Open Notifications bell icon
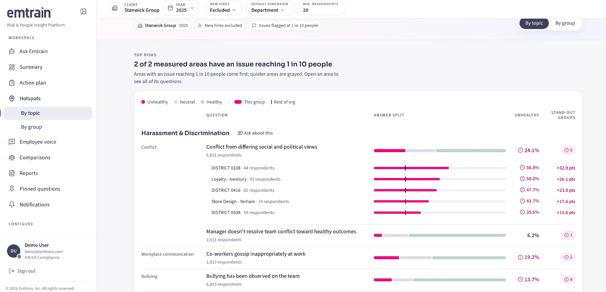 pos(12,205)
